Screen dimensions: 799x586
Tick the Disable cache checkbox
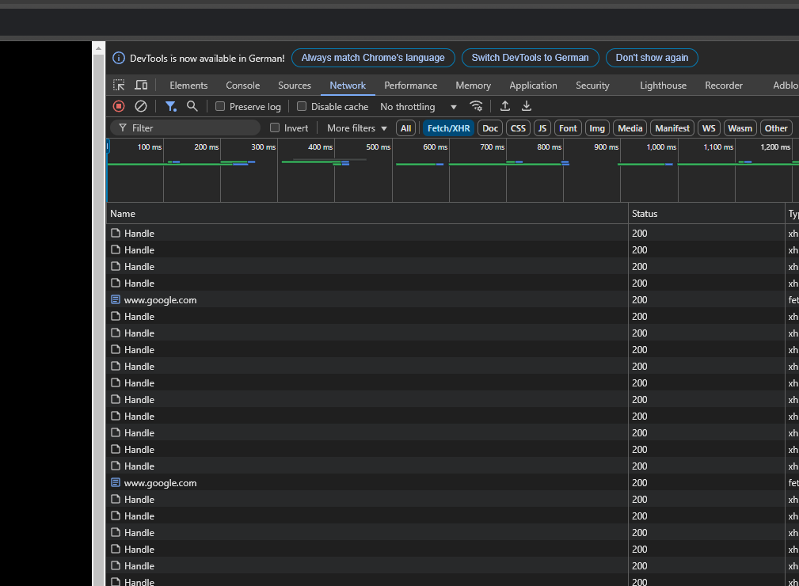(302, 107)
